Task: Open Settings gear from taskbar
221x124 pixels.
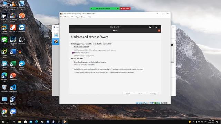Action: pyautogui.click(x=42, y=122)
